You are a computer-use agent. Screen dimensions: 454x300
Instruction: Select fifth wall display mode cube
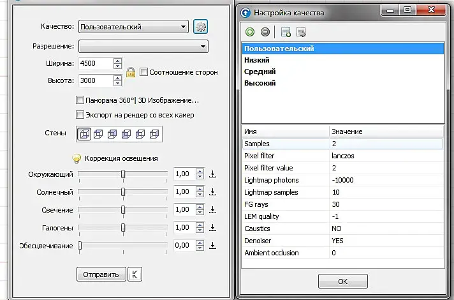coord(140,134)
